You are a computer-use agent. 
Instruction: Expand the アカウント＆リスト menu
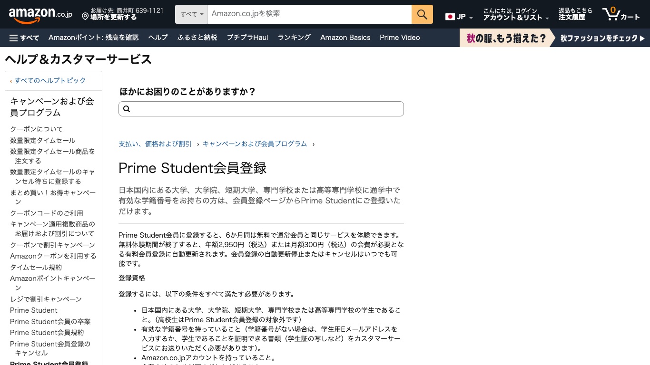coord(516,14)
